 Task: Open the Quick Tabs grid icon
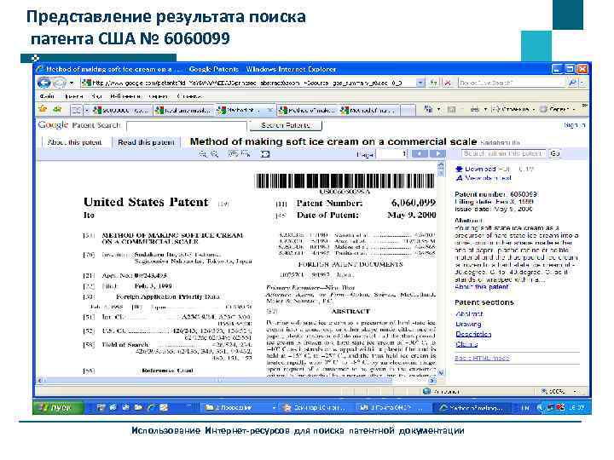click(77, 110)
